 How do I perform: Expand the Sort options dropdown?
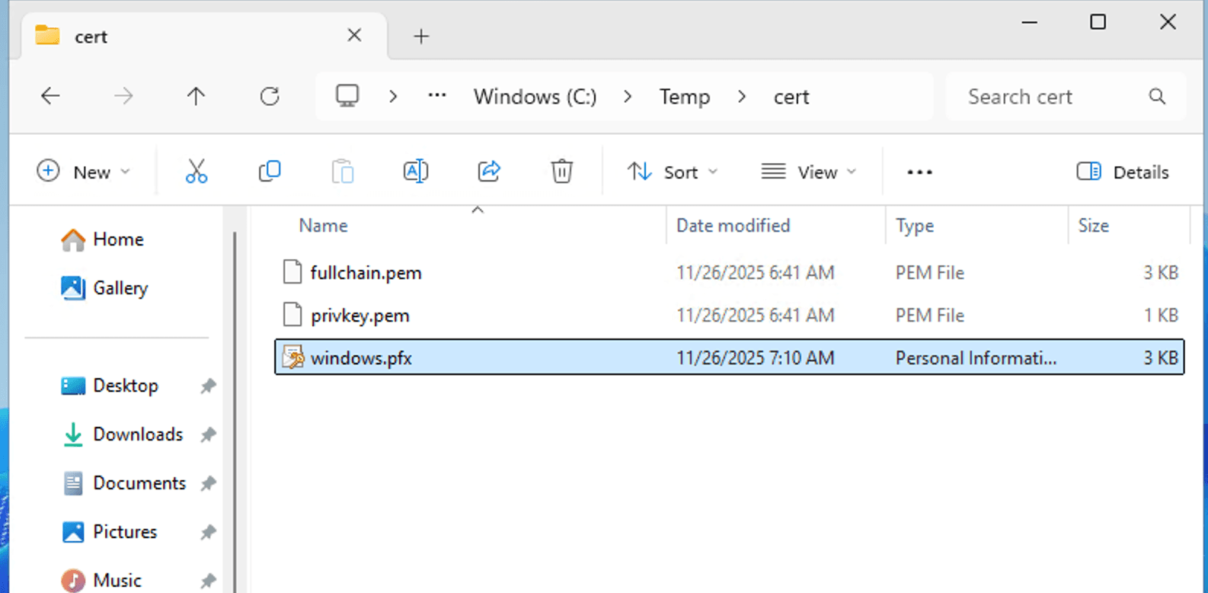[673, 172]
